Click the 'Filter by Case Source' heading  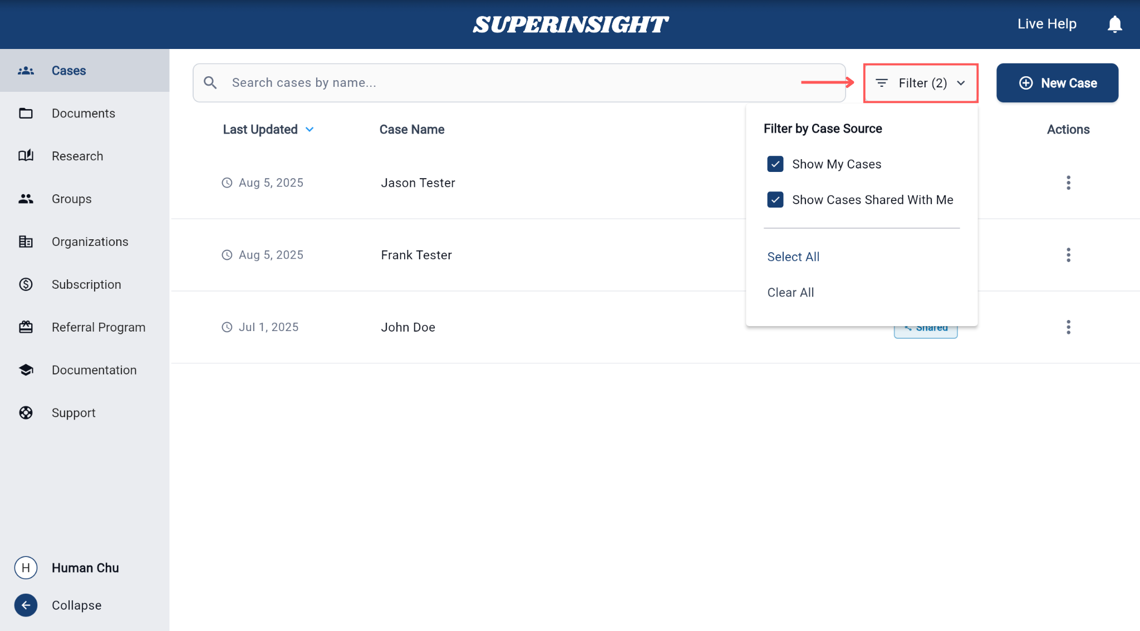point(823,129)
